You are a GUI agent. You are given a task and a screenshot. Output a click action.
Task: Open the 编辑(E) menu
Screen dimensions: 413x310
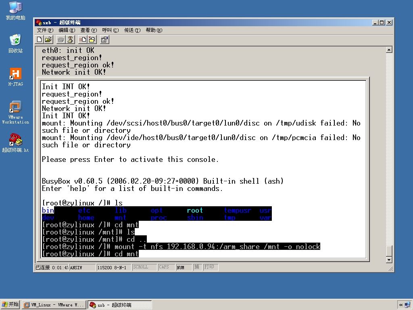[67, 30]
